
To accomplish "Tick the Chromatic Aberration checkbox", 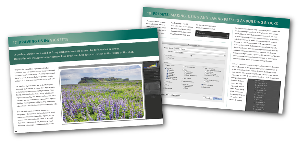I will coord(205,75).
